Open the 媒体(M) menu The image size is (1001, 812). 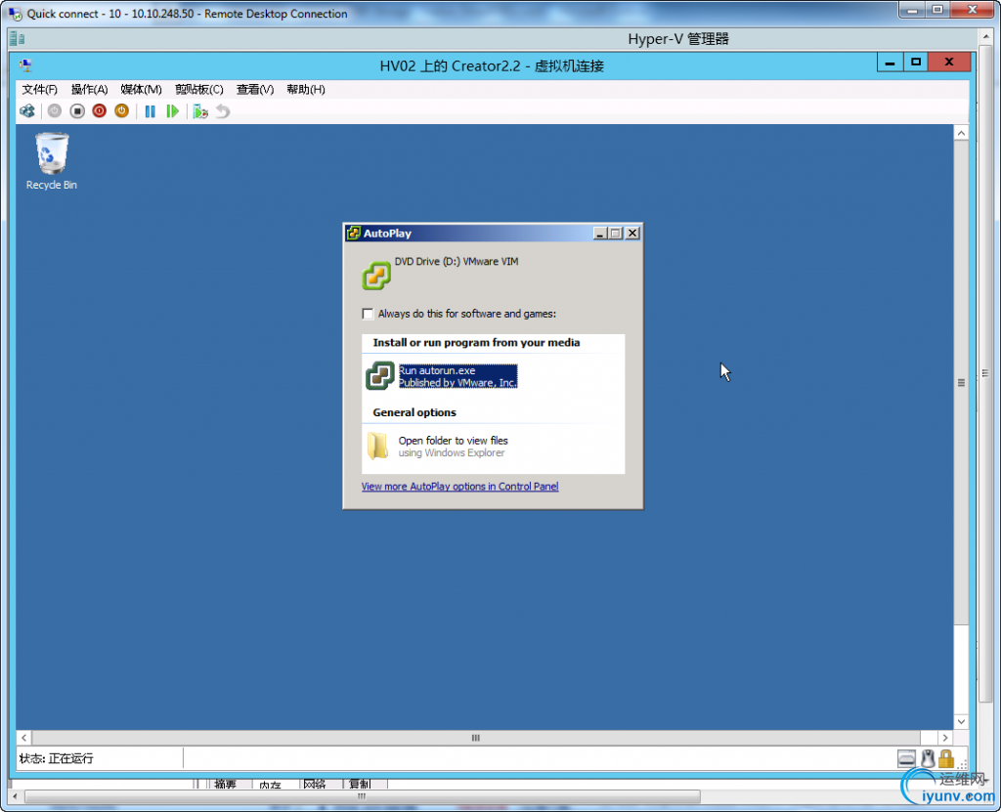[x=141, y=89]
